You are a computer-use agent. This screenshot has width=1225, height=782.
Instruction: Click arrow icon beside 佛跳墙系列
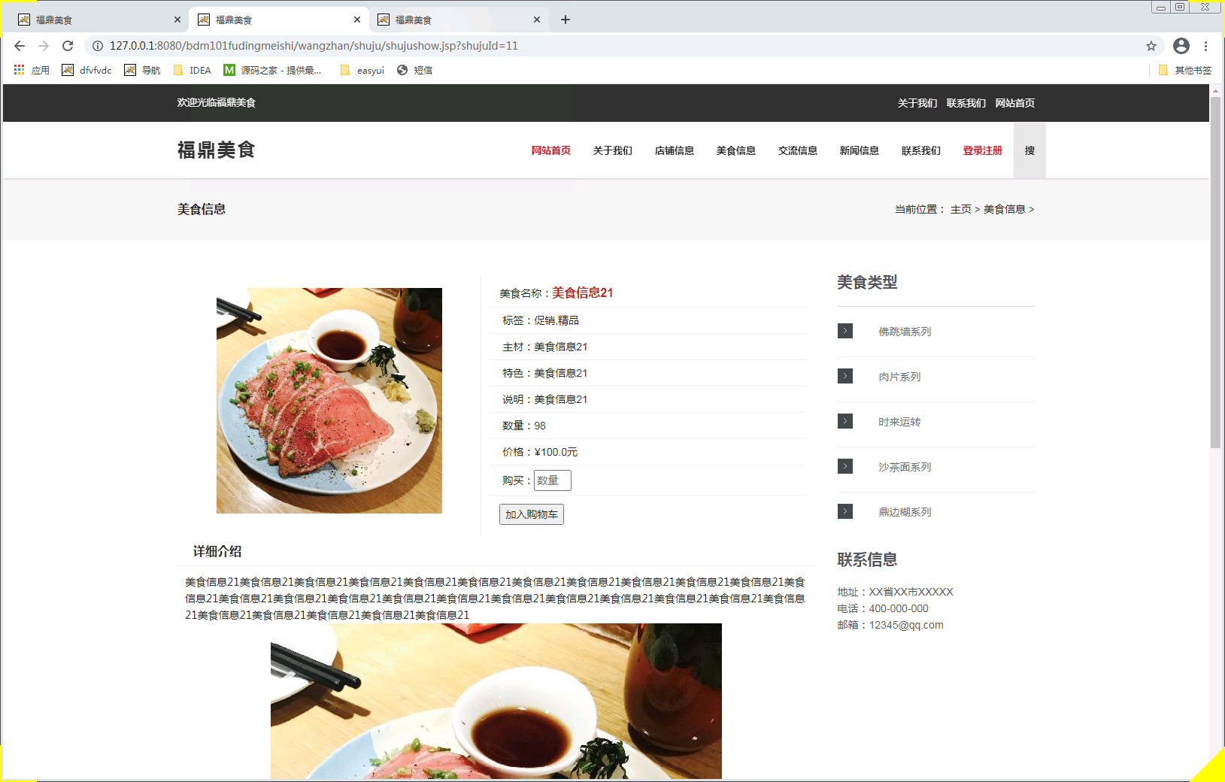click(x=845, y=331)
